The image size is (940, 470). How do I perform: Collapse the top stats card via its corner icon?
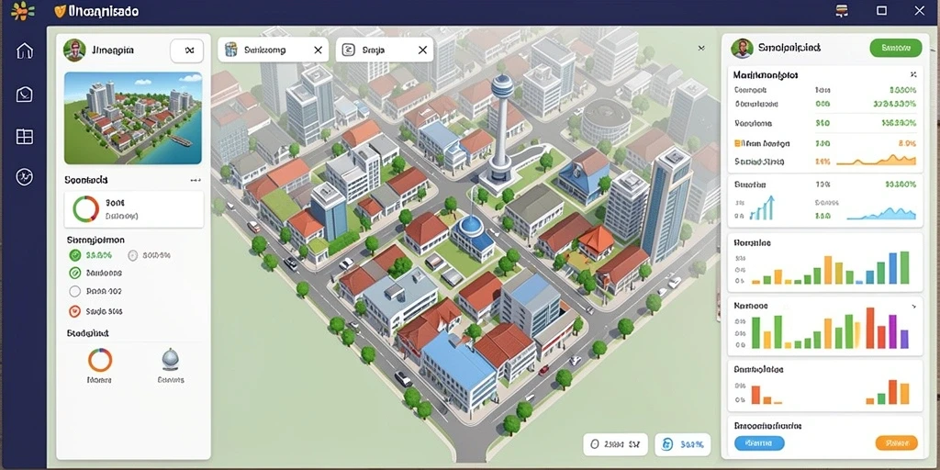(913, 75)
